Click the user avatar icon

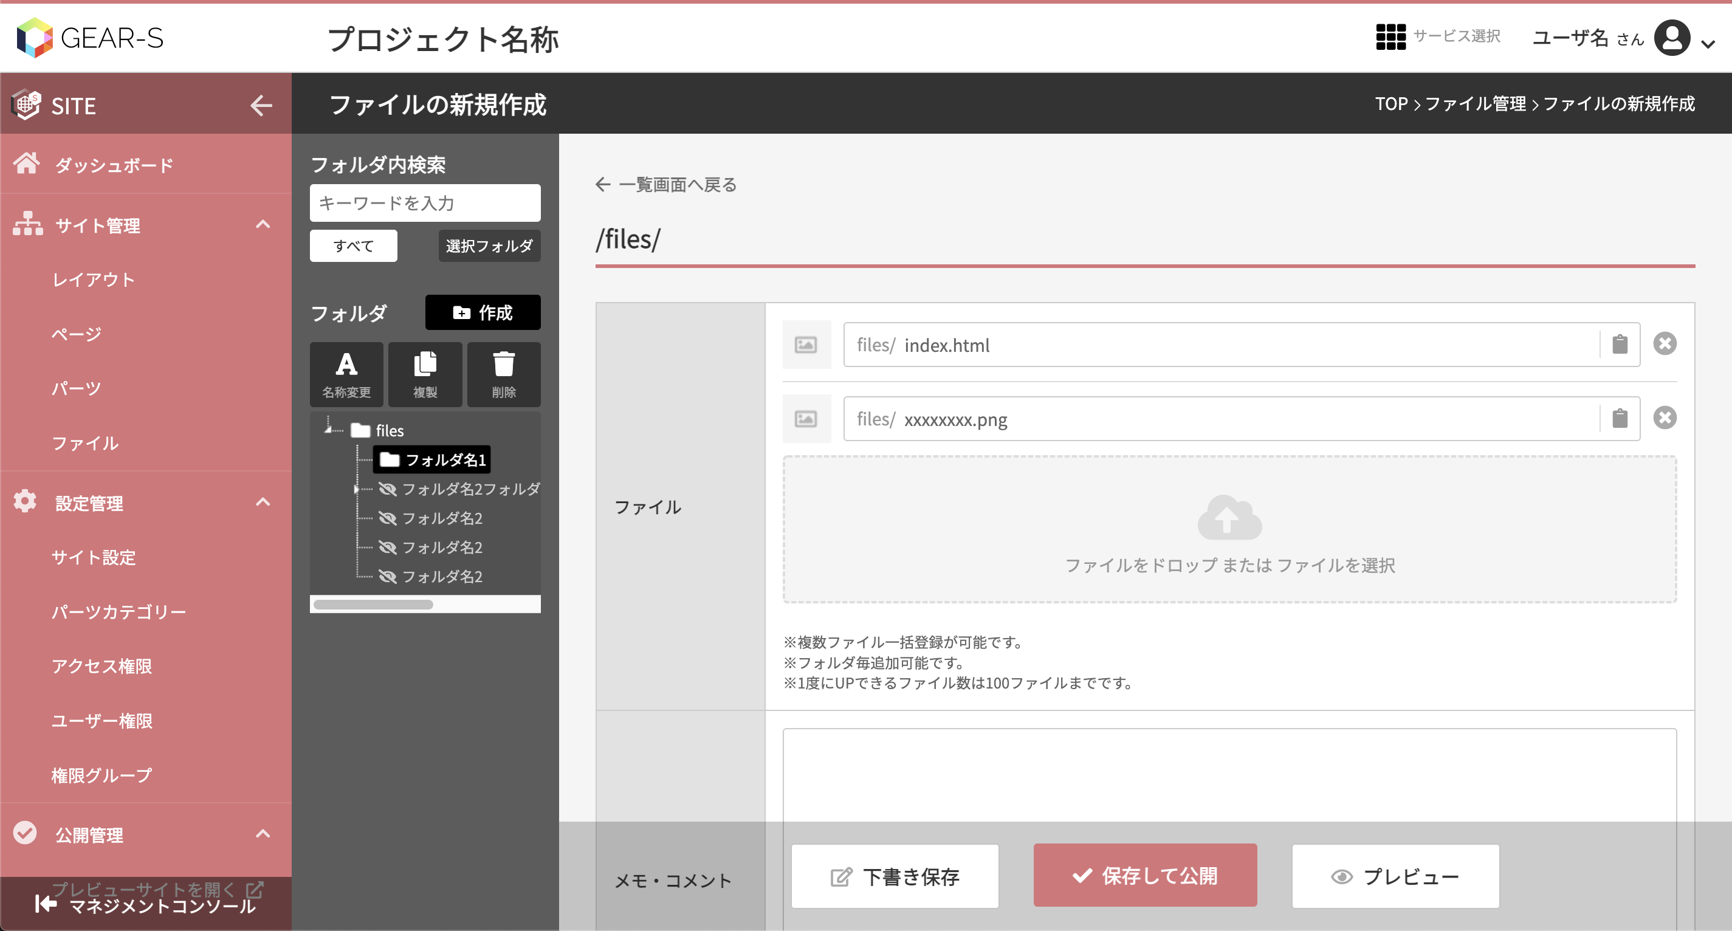point(1672,38)
